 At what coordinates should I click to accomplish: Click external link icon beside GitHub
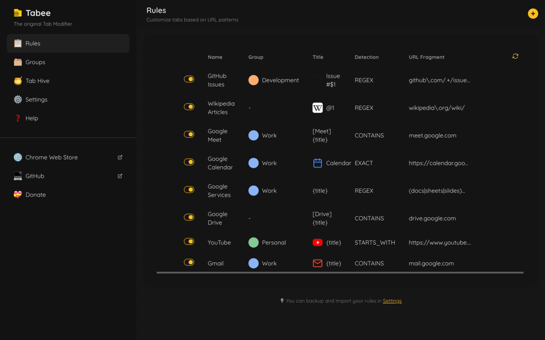pyautogui.click(x=120, y=176)
